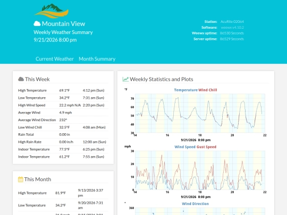The width and height of the screenshot is (287, 215).
Task: Select the 69.1°F high temperature value
Action: [x=64, y=90]
